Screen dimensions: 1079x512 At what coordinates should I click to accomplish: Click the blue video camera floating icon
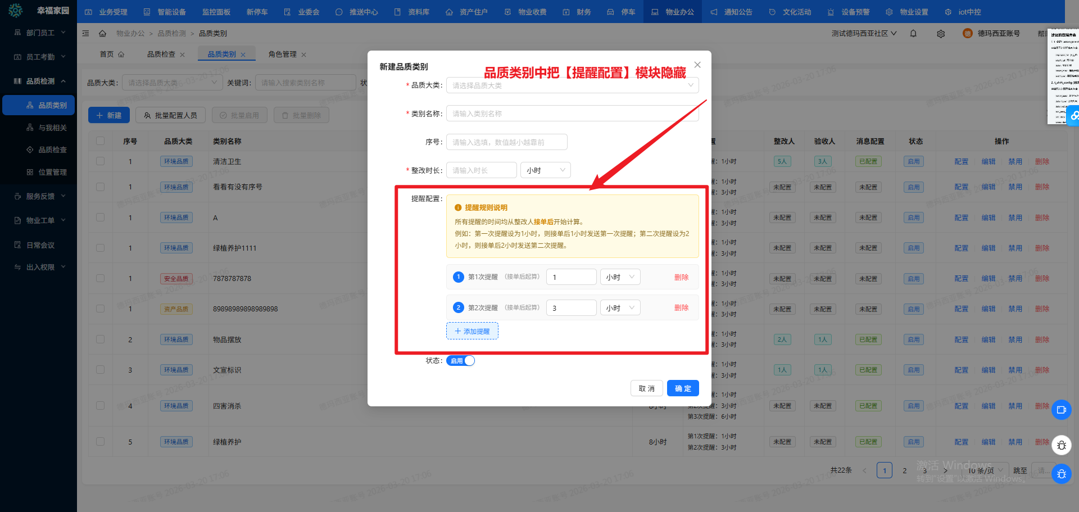(x=1061, y=410)
